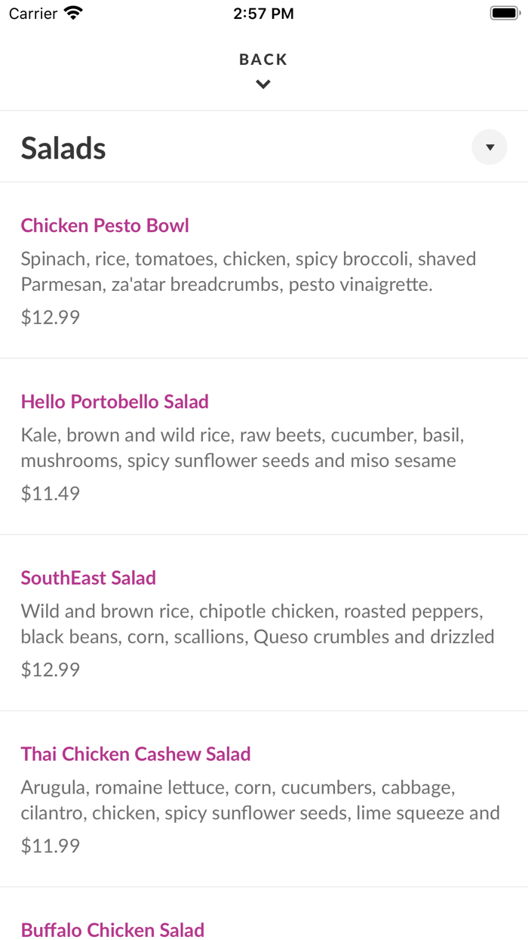Viewport: 528px width, 940px height.
Task: Tap Buffalo Chicken Salad at the bottom
Action: tap(112, 929)
